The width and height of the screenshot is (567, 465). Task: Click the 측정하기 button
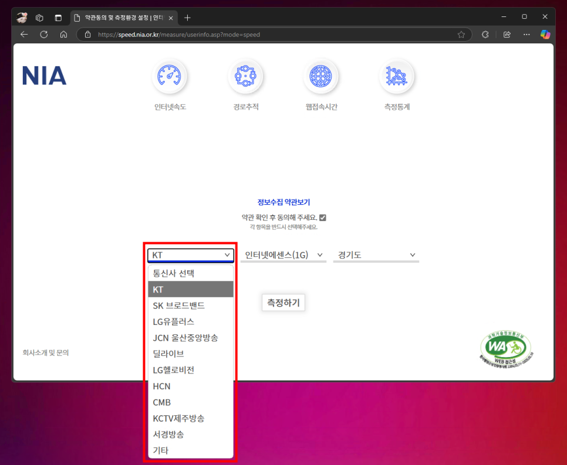point(283,303)
